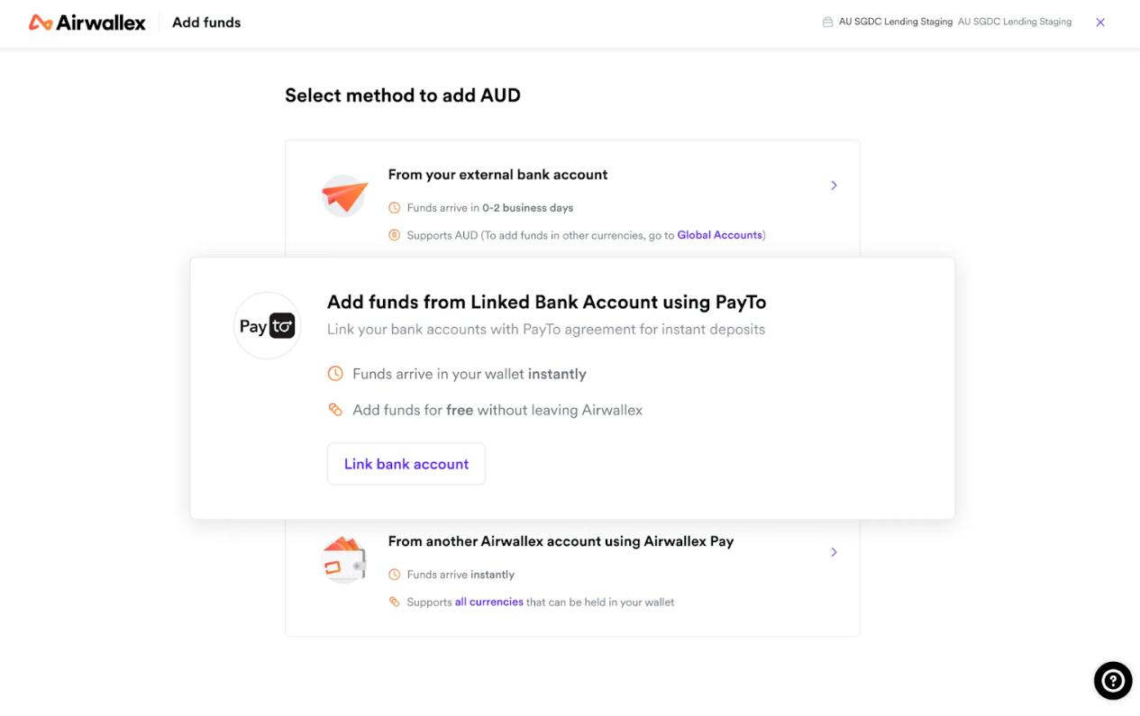Expand the external bank account option chevron
1140x716 pixels.
[834, 186]
